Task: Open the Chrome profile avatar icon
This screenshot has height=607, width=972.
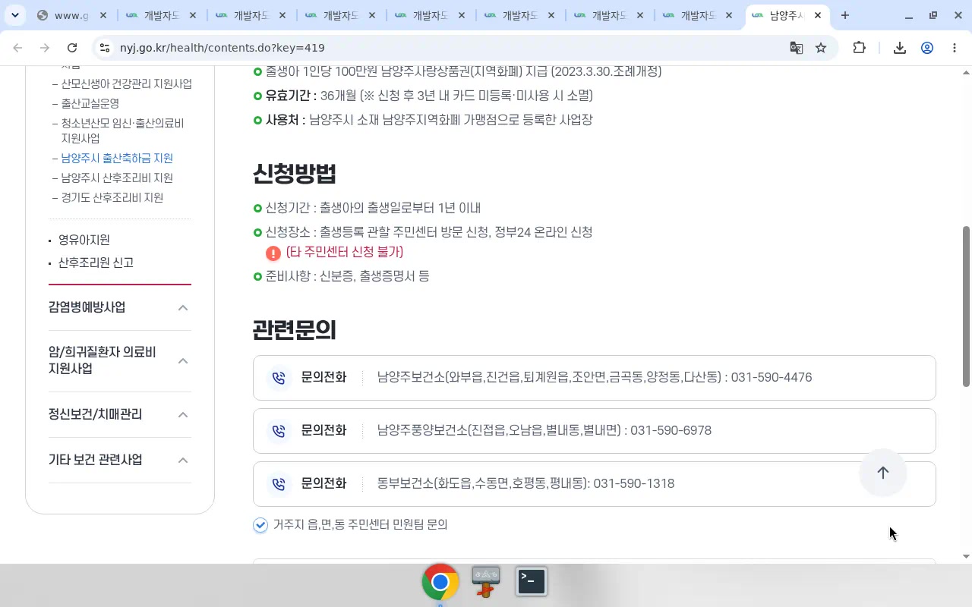Action: pyautogui.click(x=927, y=48)
